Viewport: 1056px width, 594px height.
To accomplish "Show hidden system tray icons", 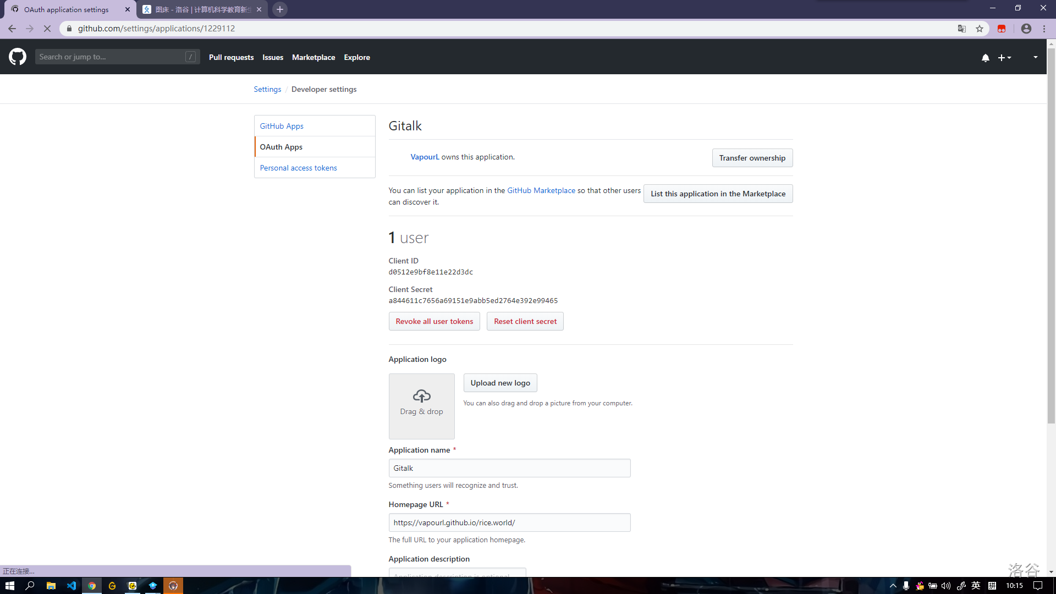I will tap(893, 586).
